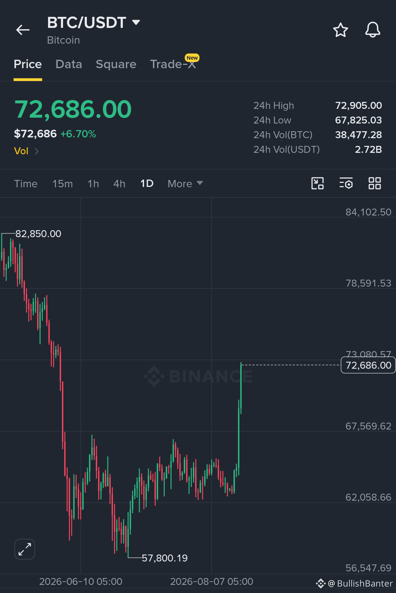
Task: Select the 15m chart interval
Action: (62, 184)
